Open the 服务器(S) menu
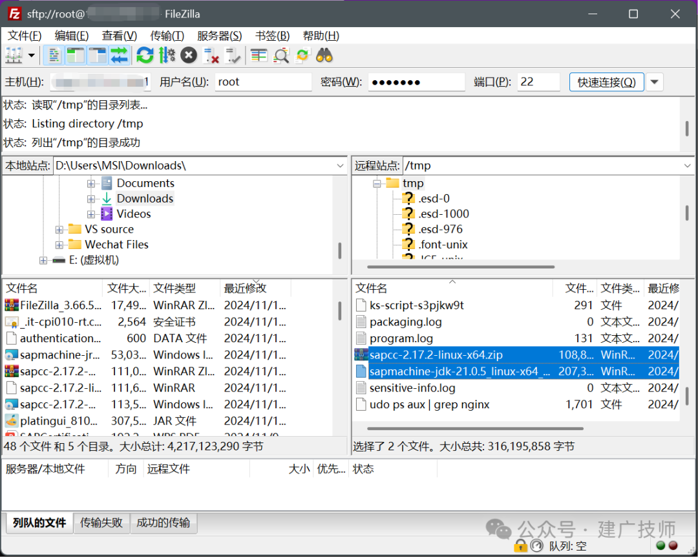Screen dimensions: 698x557 coord(220,36)
